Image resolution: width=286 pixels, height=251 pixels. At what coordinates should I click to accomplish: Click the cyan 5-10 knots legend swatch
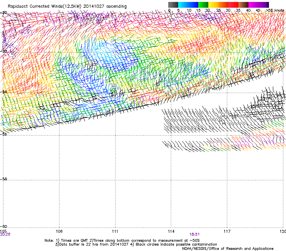(x=183, y=5)
